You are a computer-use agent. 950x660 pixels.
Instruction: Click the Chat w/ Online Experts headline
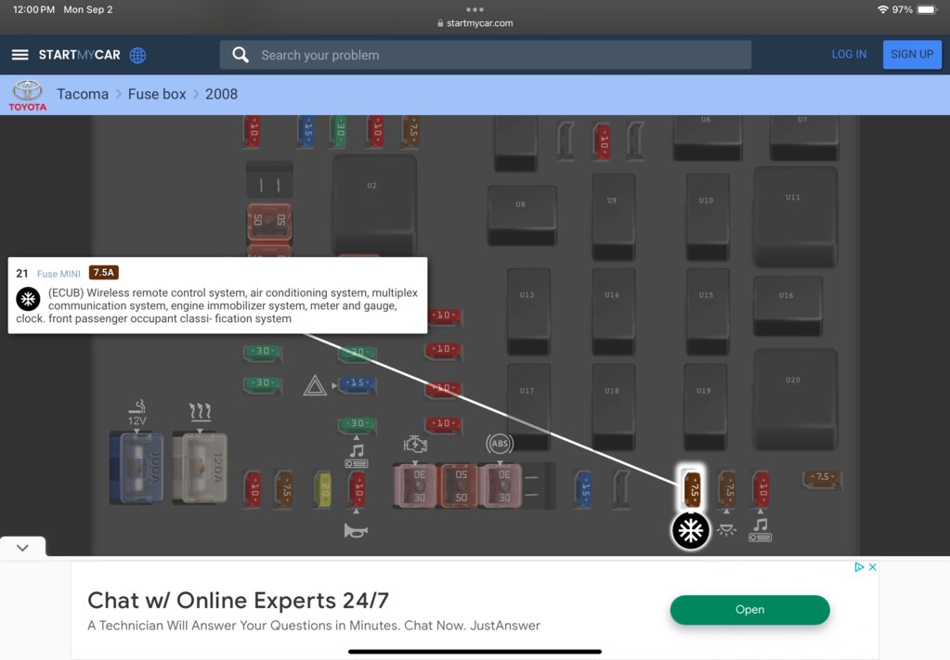tap(238, 601)
